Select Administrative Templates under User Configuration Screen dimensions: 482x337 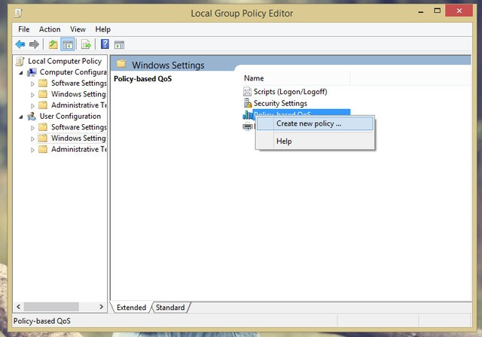(78, 150)
